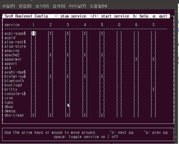The image size is (179, 144).
Task: Click the '^n: next pg' hint
Action: pos(121,132)
